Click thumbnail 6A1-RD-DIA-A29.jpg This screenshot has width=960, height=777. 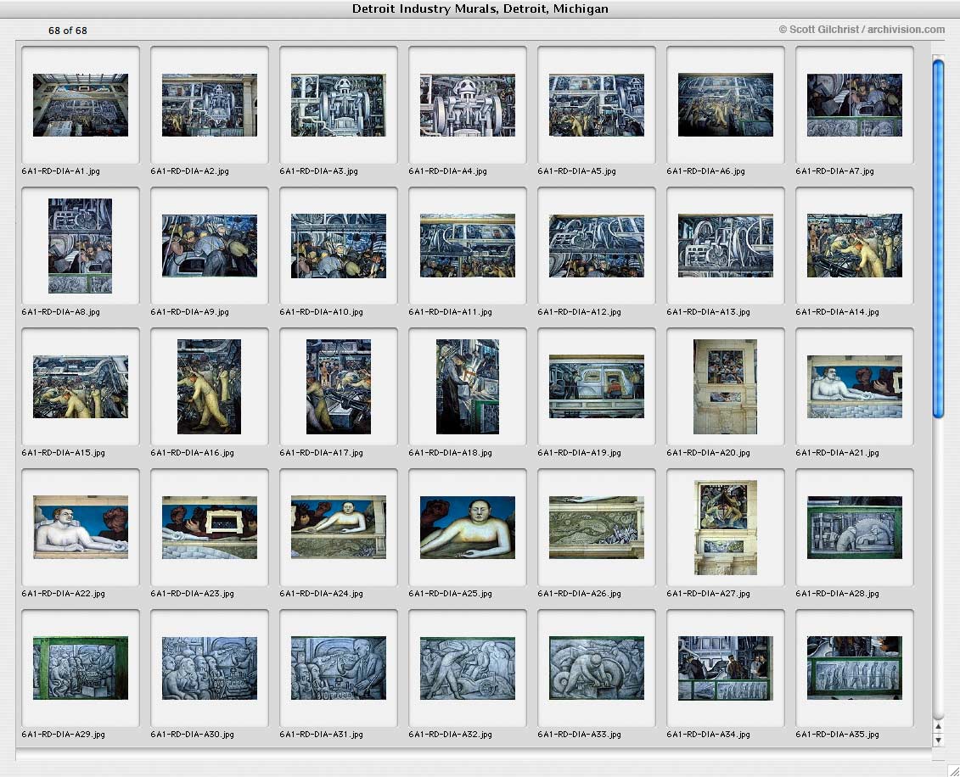click(x=80, y=668)
